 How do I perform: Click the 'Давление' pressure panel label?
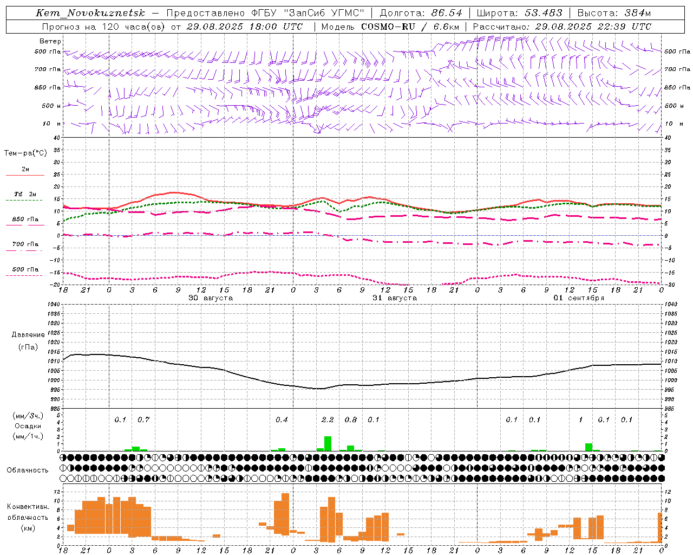coord(27,335)
